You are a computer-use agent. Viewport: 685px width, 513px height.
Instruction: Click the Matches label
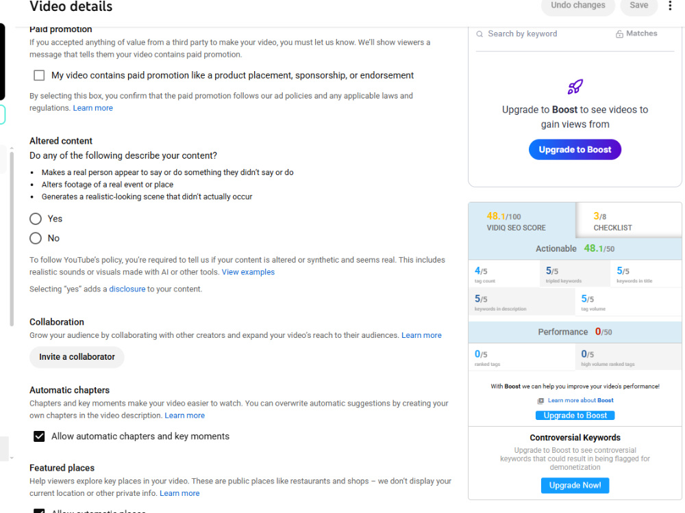(x=641, y=34)
